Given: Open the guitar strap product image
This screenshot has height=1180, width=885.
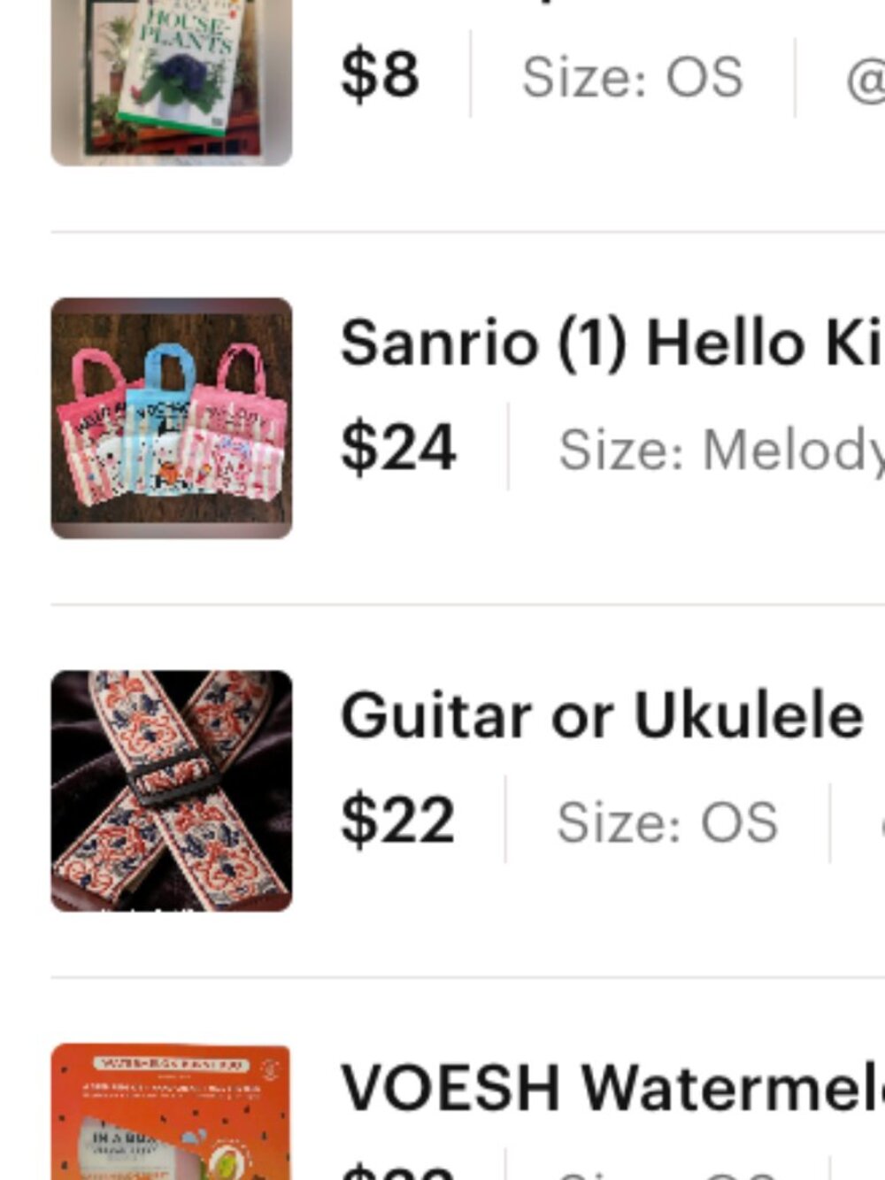Looking at the screenshot, I should pos(171,791).
